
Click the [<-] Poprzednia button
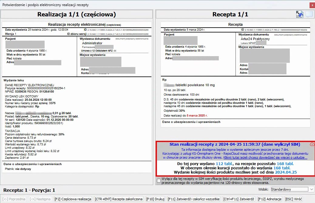[x=14, y=199]
